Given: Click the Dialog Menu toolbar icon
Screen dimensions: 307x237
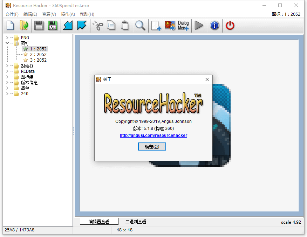Looking at the screenshot, I should 183,26.
